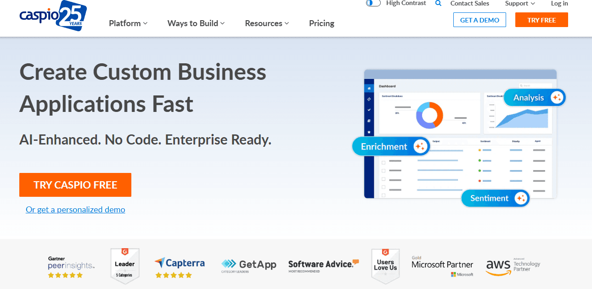Click the Sentiment AI badge
The width and height of the screenshot is (592, 289).
click(496, 198)
